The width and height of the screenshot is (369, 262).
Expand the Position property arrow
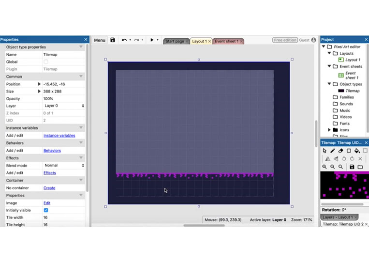point(39,84)
